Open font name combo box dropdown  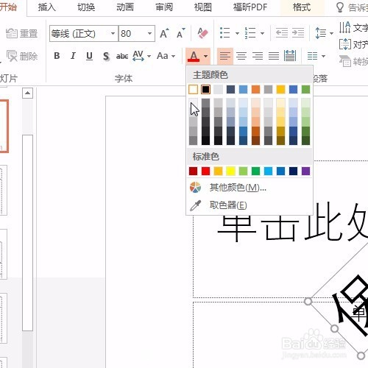click(x=113, y=33)
